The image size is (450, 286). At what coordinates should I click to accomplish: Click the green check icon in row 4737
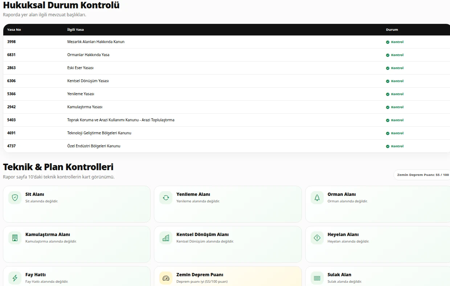tap(388, 146)
